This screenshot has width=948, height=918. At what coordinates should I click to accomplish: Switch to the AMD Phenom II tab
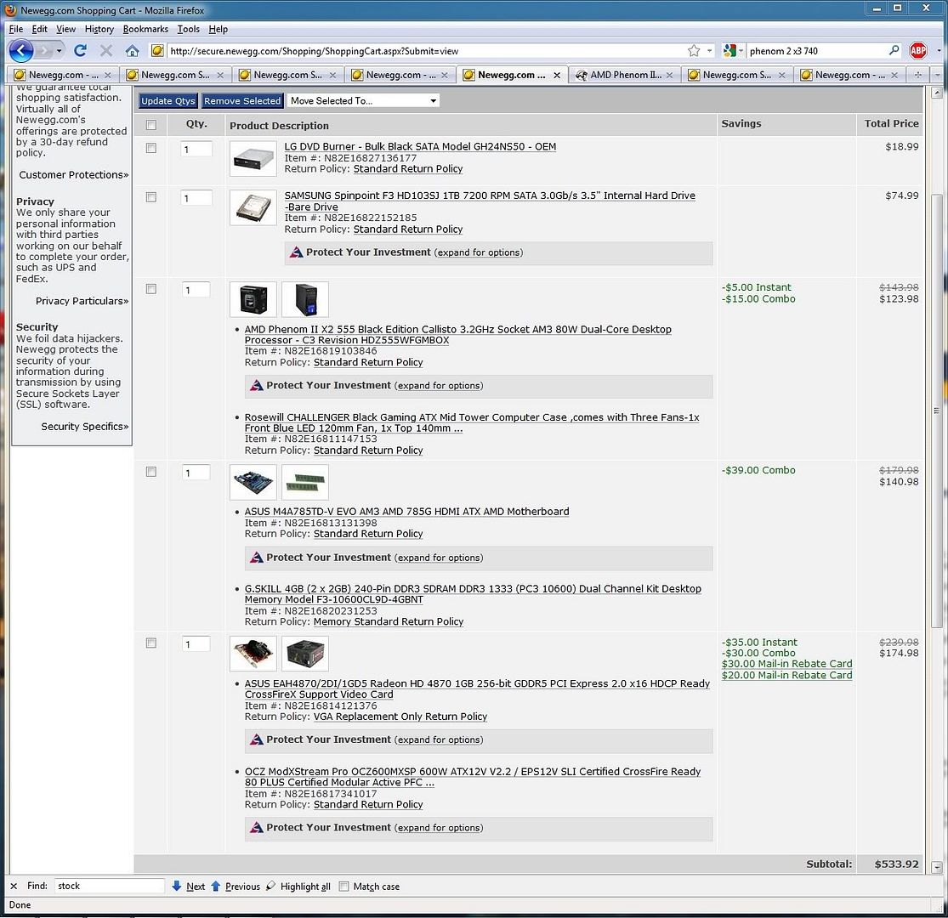pos(625,75)
